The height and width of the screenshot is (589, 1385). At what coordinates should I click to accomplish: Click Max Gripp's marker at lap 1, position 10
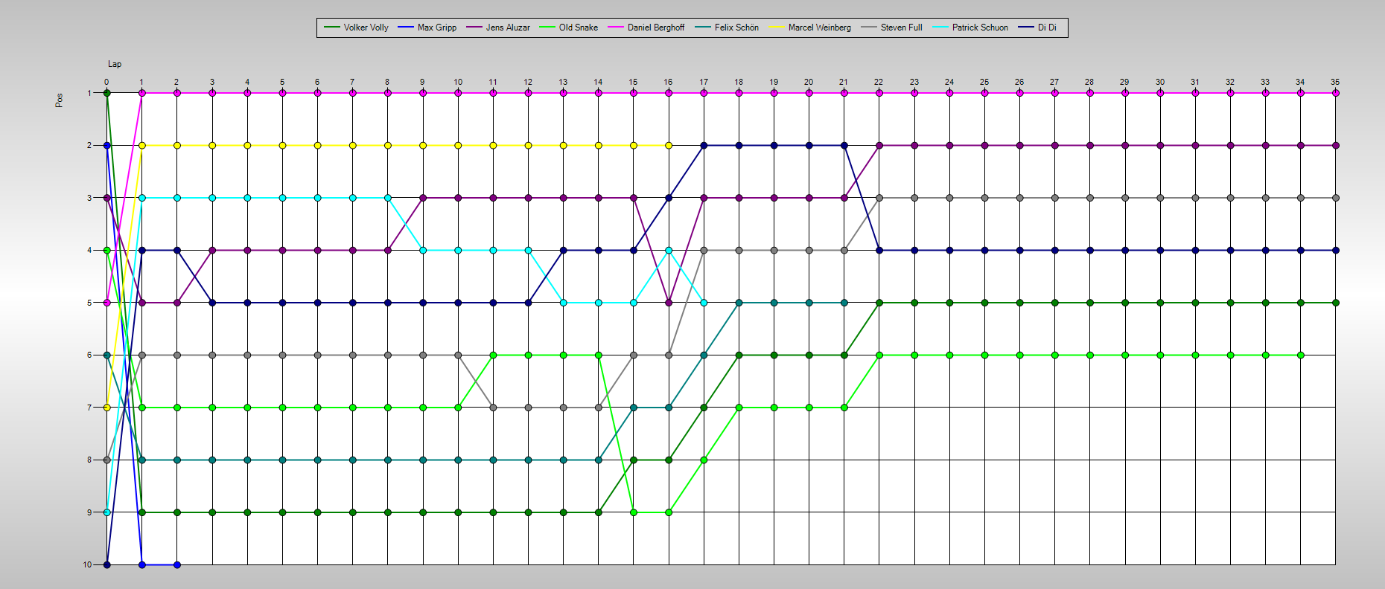coord(142,564)
